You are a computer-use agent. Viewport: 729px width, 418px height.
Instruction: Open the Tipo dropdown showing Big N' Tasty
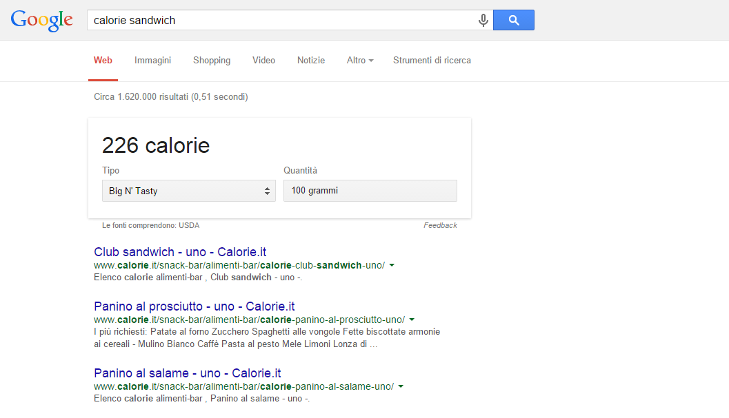189,191
